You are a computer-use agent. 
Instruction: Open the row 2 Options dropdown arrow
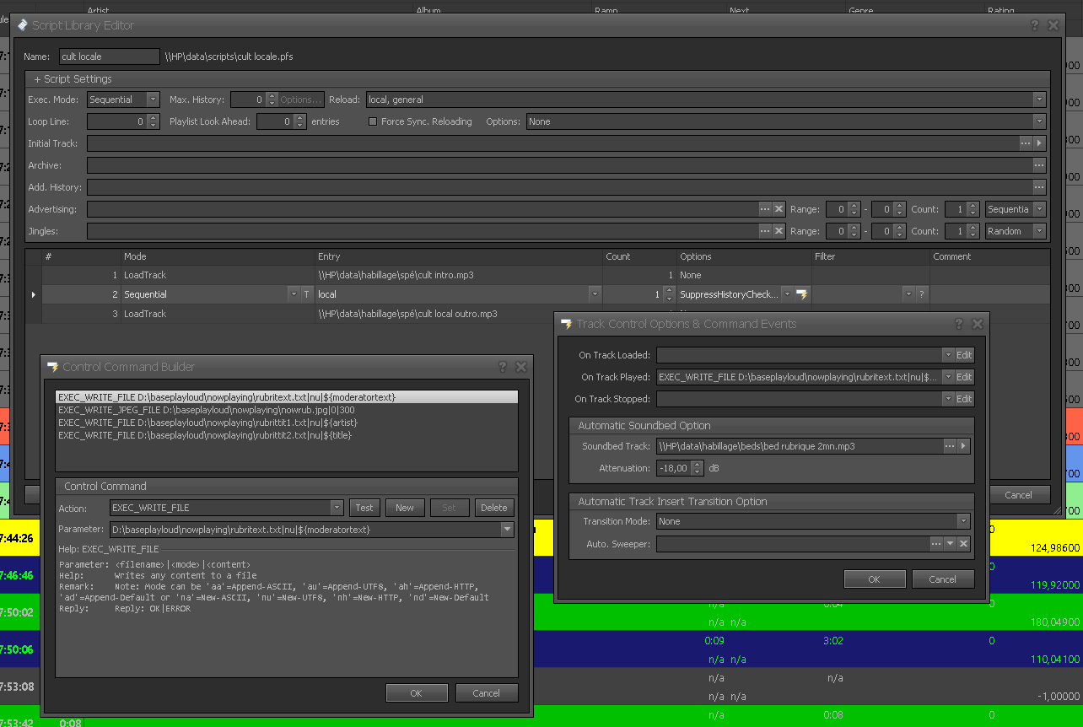[x=787, y=294]
